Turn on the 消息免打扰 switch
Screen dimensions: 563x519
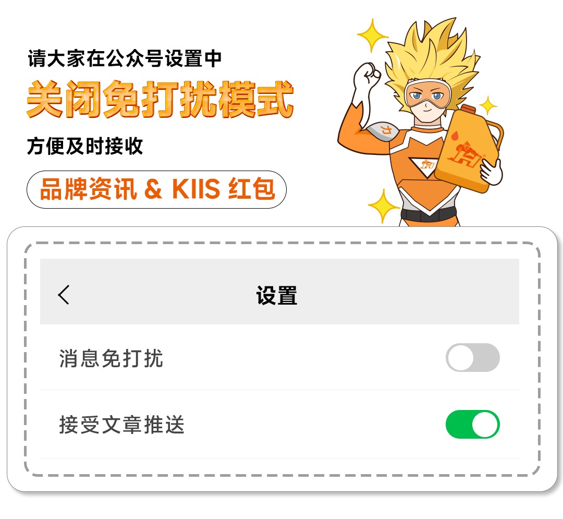(472, 357)
